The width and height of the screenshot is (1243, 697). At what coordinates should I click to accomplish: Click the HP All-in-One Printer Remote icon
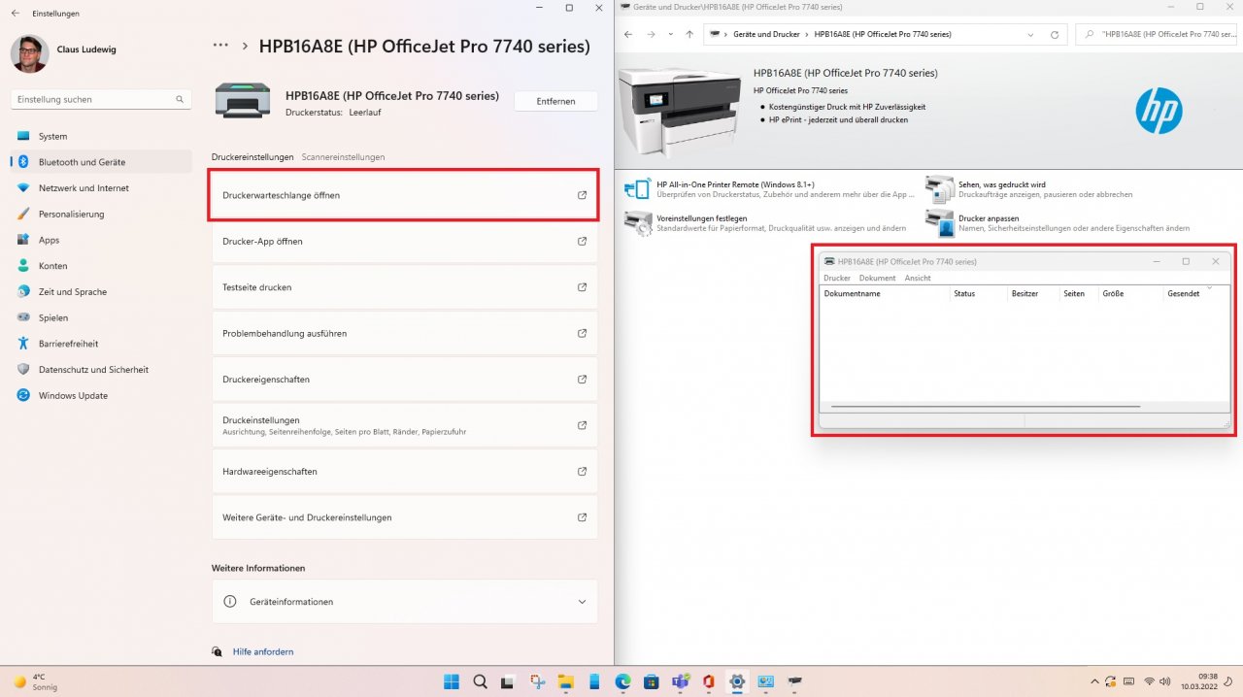(637, 188)
